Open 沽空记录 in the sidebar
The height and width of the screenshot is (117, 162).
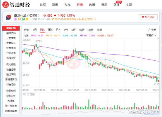[x=11, y=69]
